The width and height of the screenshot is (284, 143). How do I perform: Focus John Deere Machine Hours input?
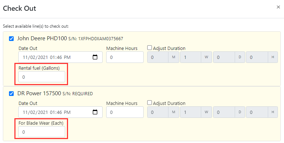pyautogui.click(x=125, y=57)
